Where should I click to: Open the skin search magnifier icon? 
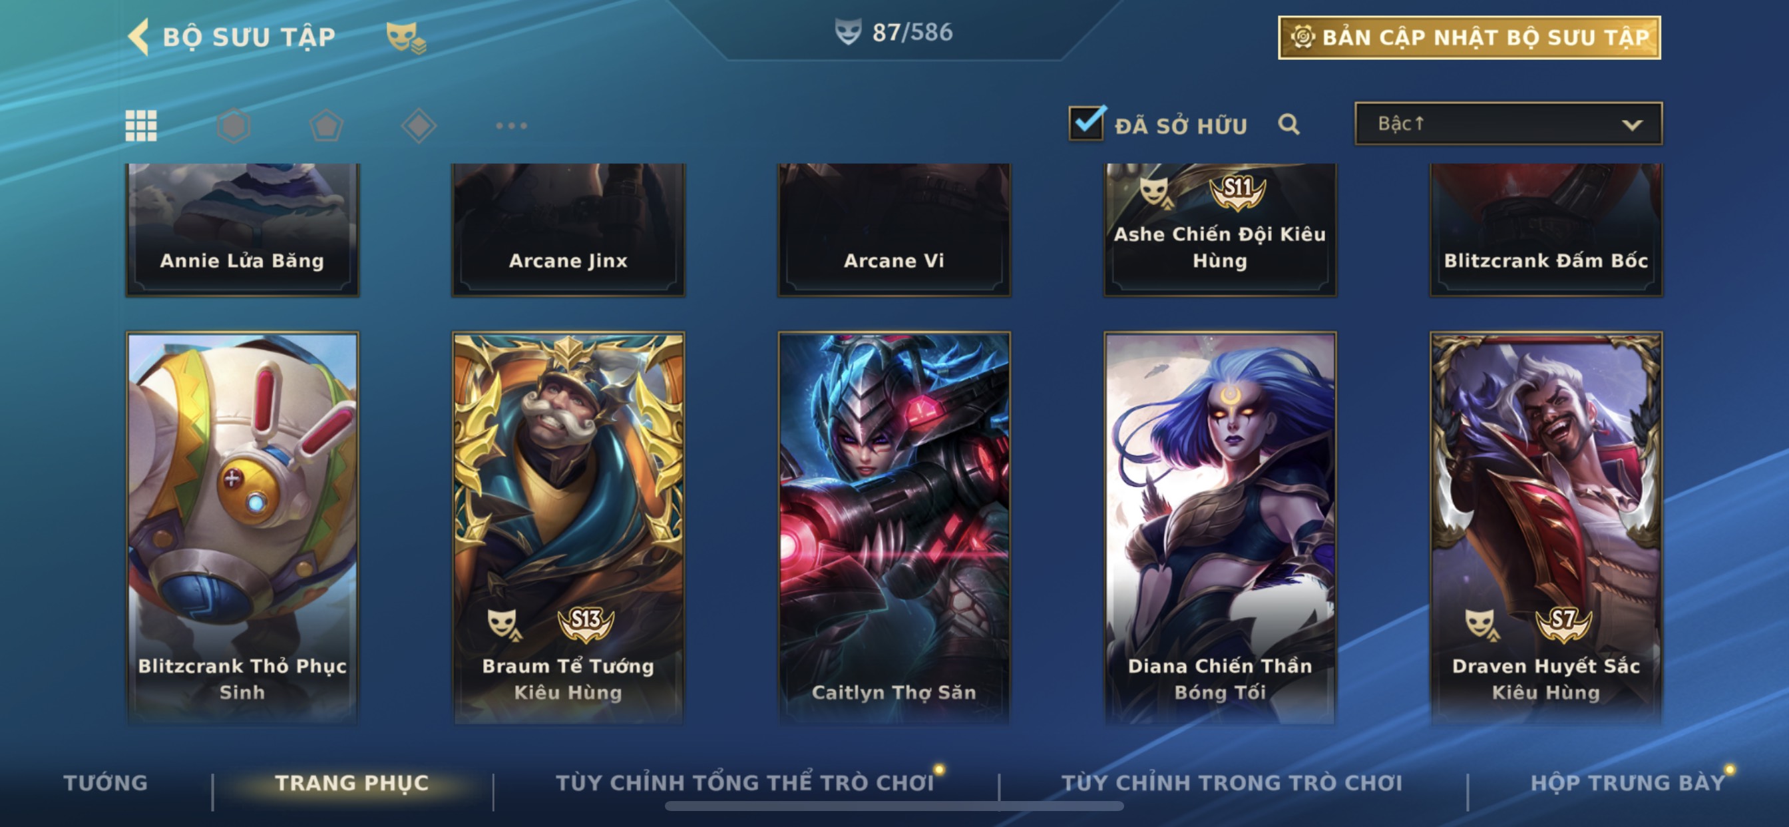(x=1289, y=125)
